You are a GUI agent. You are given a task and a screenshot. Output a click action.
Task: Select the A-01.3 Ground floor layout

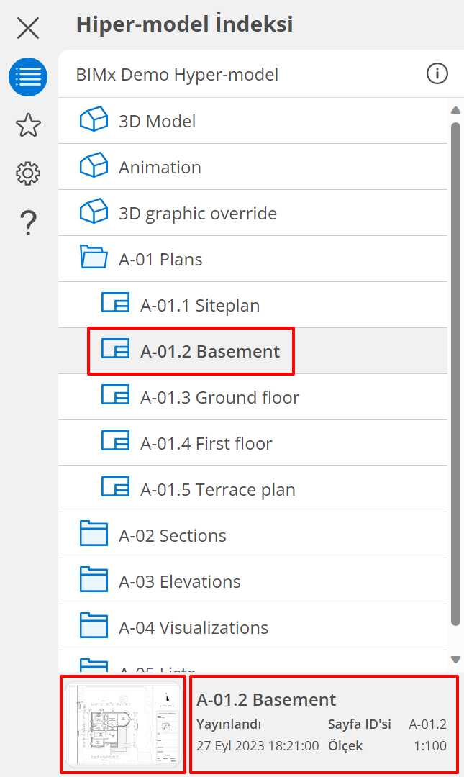coord(219,397)
